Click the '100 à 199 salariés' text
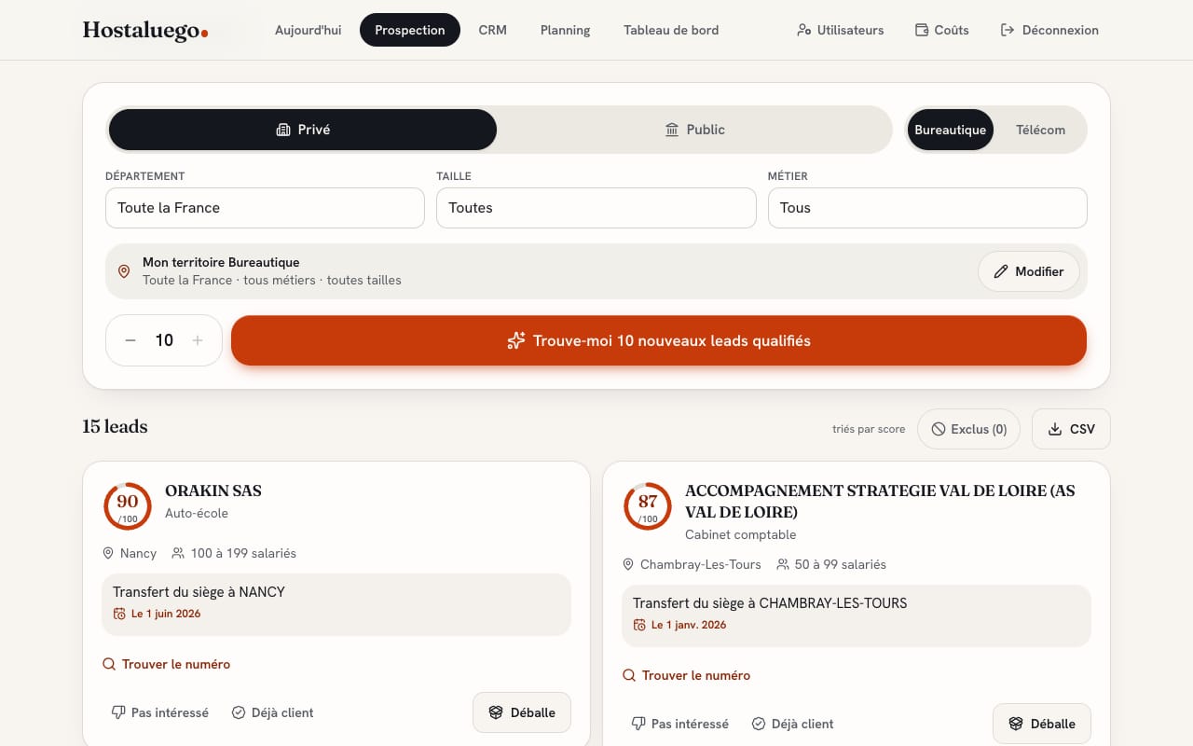 click(x=243, y=553)
